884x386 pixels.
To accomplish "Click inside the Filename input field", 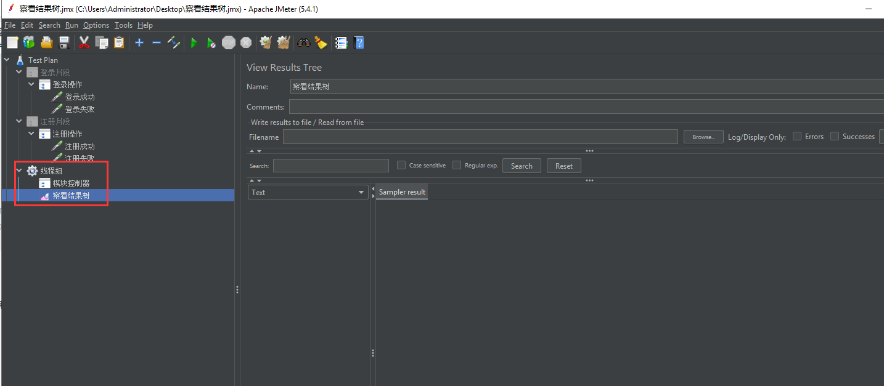I will (480, 137).
